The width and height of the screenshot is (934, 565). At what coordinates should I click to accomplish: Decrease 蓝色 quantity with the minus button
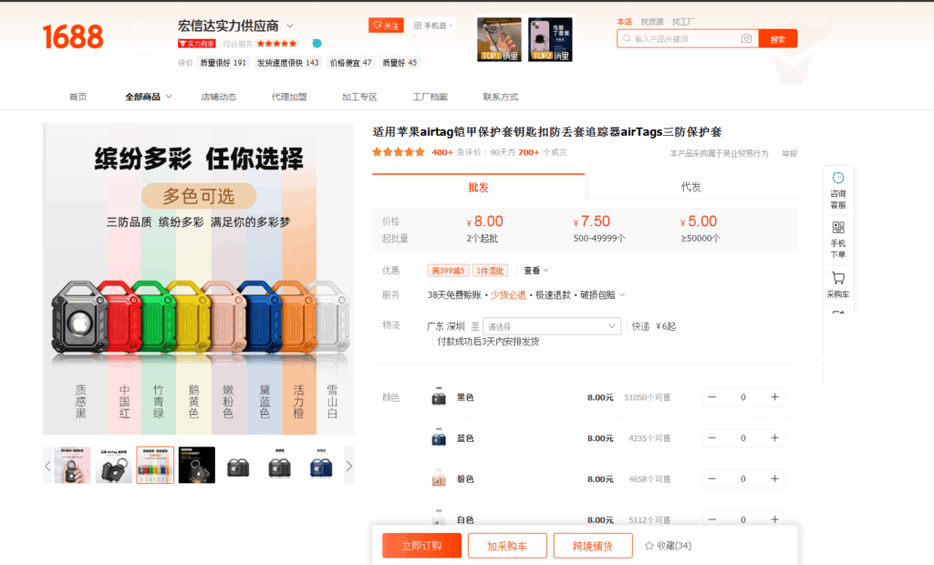711,438
